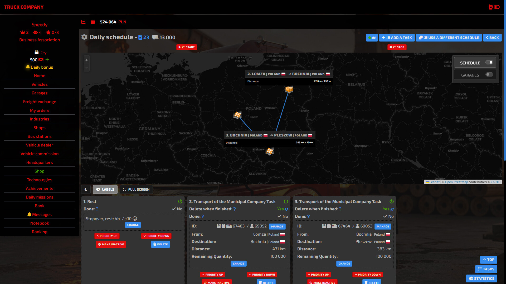Click green plus icon next to 500
This screenshot has height=284, width=506.
[x=47, y=60]
